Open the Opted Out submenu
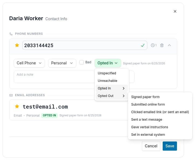The image size is (195, 160). (112, 96)
